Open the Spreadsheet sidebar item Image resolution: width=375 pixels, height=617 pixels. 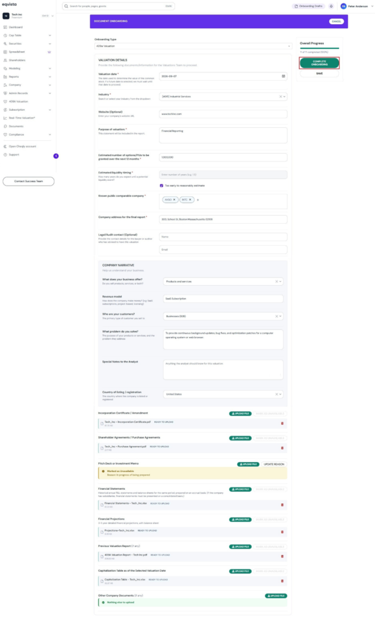(x=16, y=52)
